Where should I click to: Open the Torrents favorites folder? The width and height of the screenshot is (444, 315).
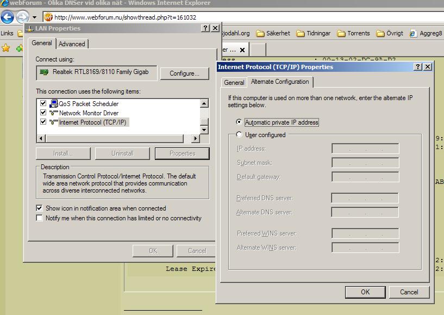(353, 33)
